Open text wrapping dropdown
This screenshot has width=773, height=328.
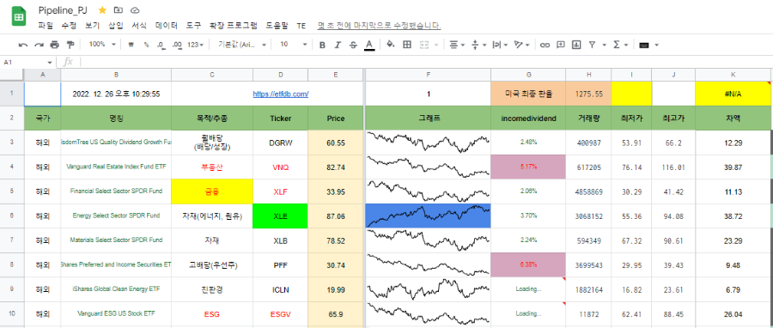[x=500, y=45]
